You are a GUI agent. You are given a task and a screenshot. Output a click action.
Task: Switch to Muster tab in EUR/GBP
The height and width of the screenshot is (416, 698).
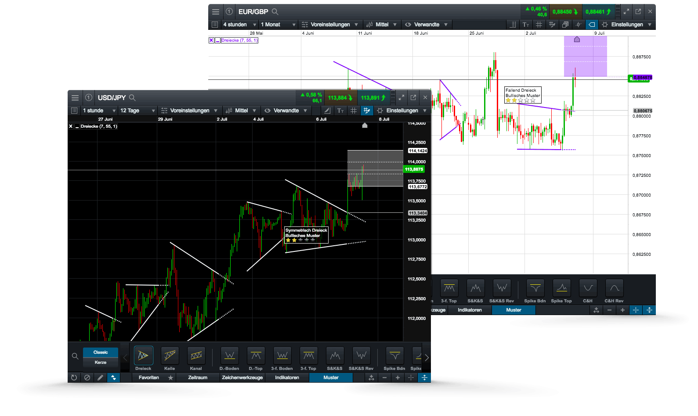[x=514, y=310]
